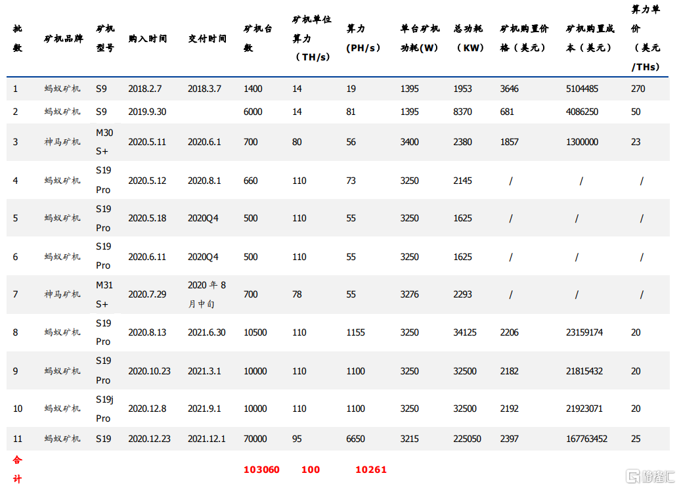Click cost value 167763452
This screenshot has width=679, height=488.
pos(587,439)
